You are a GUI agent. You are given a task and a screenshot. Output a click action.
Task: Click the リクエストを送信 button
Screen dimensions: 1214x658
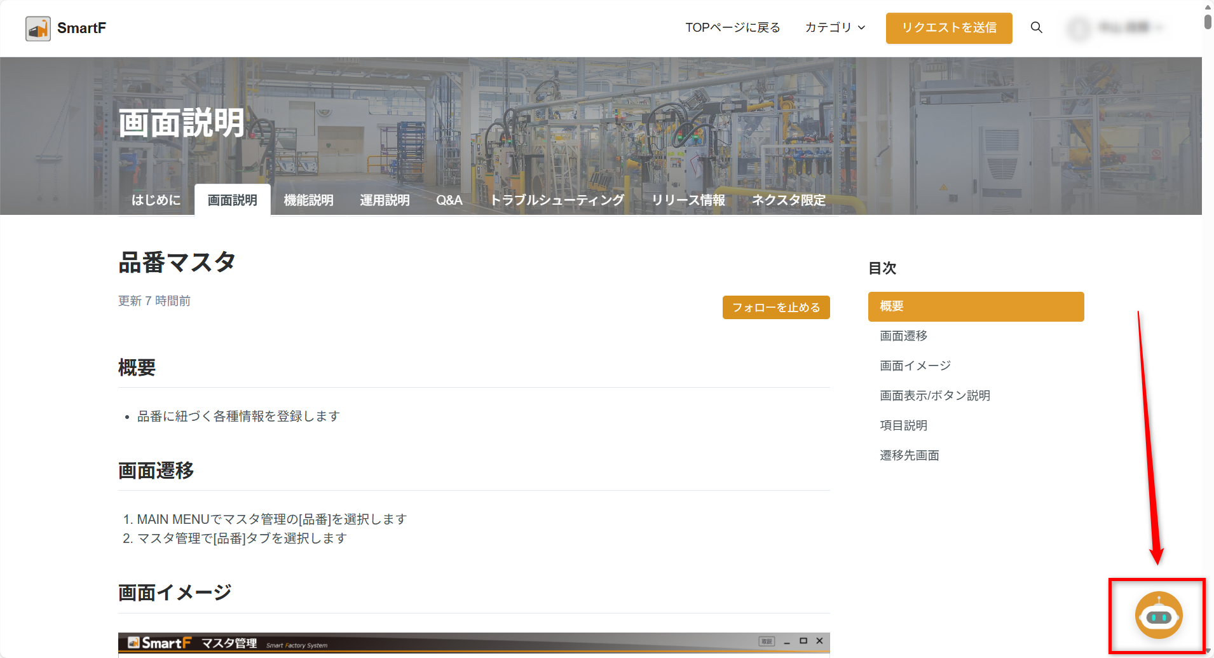tap(948, 28)
